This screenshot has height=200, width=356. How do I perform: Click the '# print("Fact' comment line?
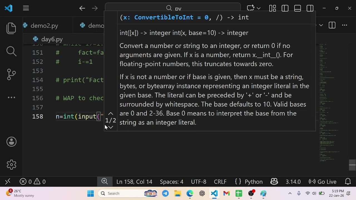pos(80,80)
